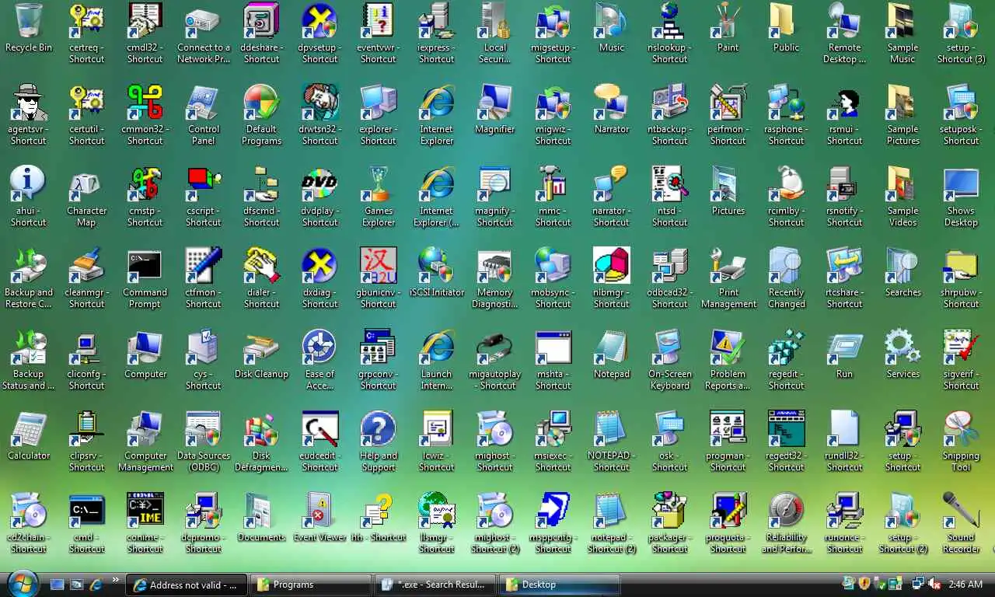Launch Internet Explorer from Quick Launch
Viewport: 995px width, 597px height.
(96, 584)
